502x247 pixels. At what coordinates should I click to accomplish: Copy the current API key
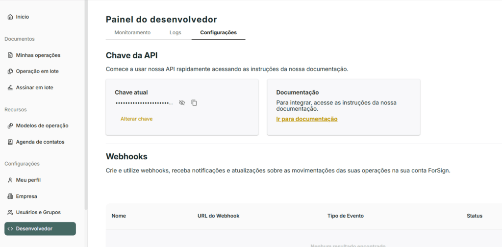[194, 103]
